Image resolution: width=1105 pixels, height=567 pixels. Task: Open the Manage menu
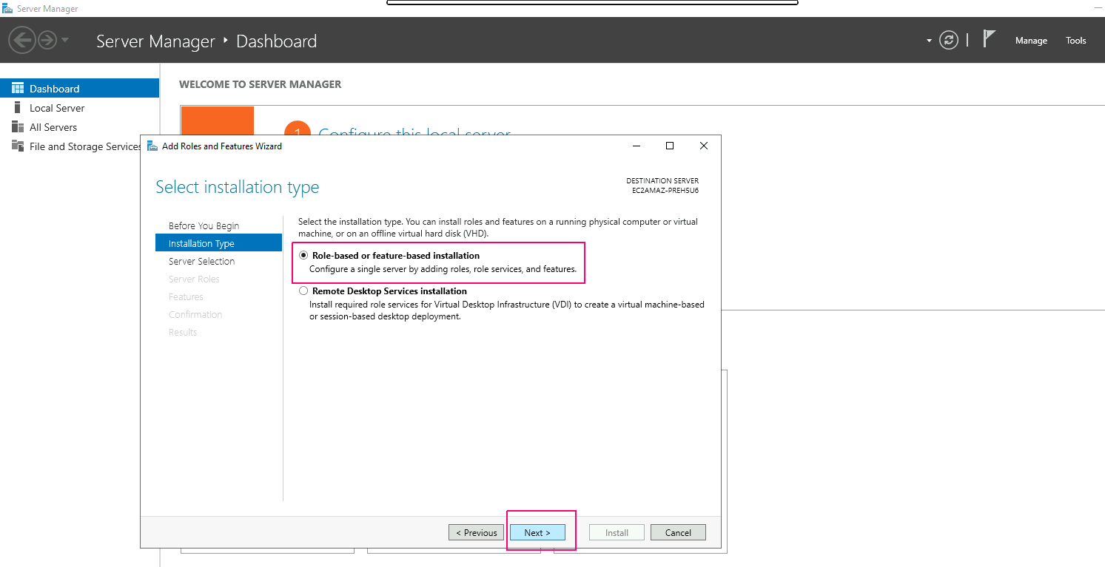coord(1031,41)
